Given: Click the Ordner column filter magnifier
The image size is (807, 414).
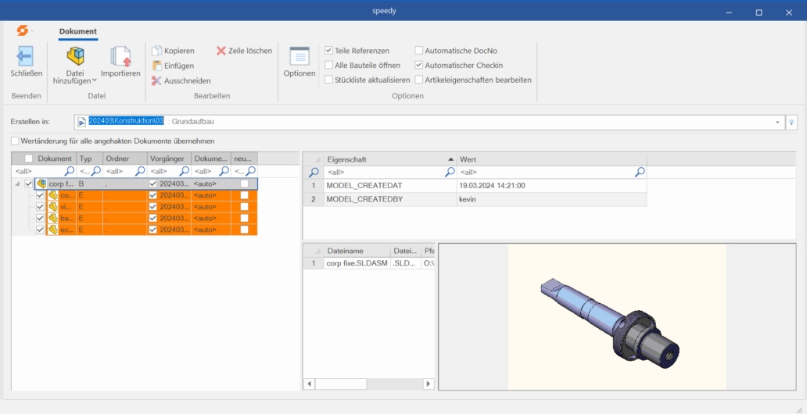Looking at the screenshot, I should click(140, 171).
